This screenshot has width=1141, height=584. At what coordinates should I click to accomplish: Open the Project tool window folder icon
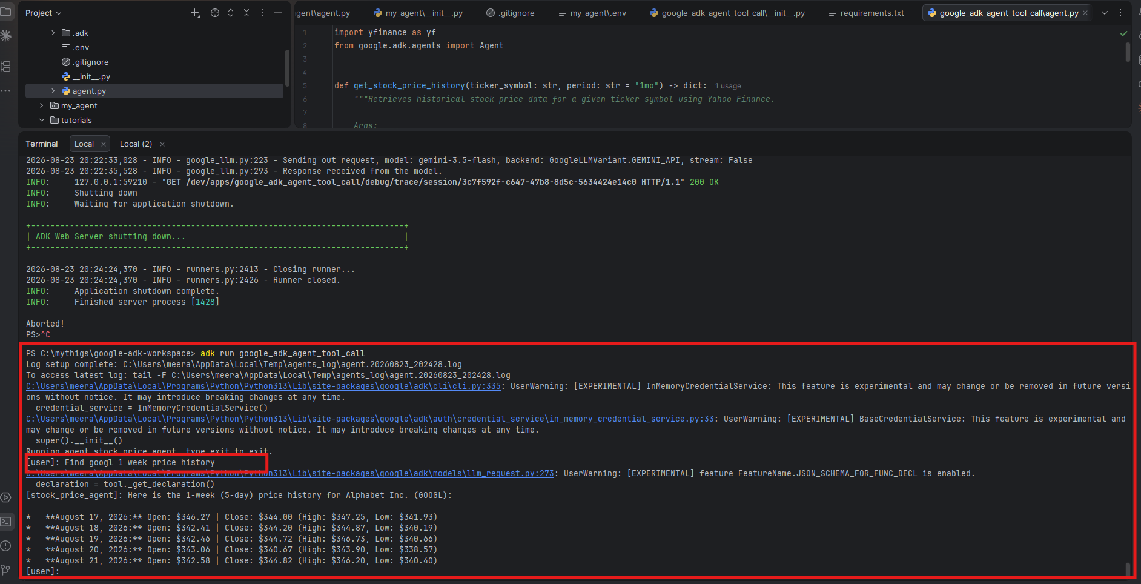point(5,12)
